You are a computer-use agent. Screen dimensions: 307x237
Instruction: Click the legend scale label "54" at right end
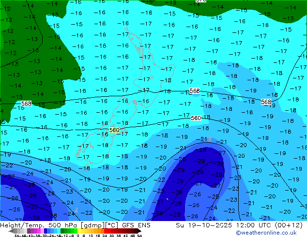139,236
